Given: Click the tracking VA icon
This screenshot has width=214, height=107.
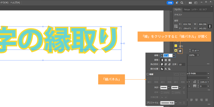Looking at the screenshot, I should 195,86.
